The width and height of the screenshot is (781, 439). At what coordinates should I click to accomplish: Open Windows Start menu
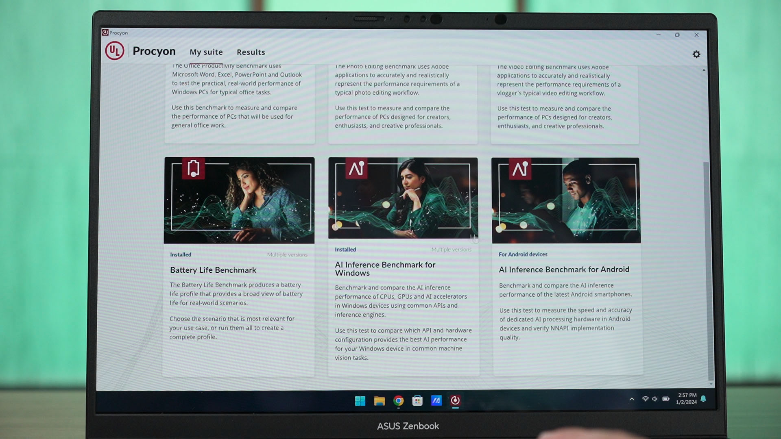click(360, 401)
